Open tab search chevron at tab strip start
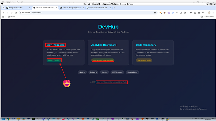The width and height of the screenshot is (216, 121). [3, 8]
